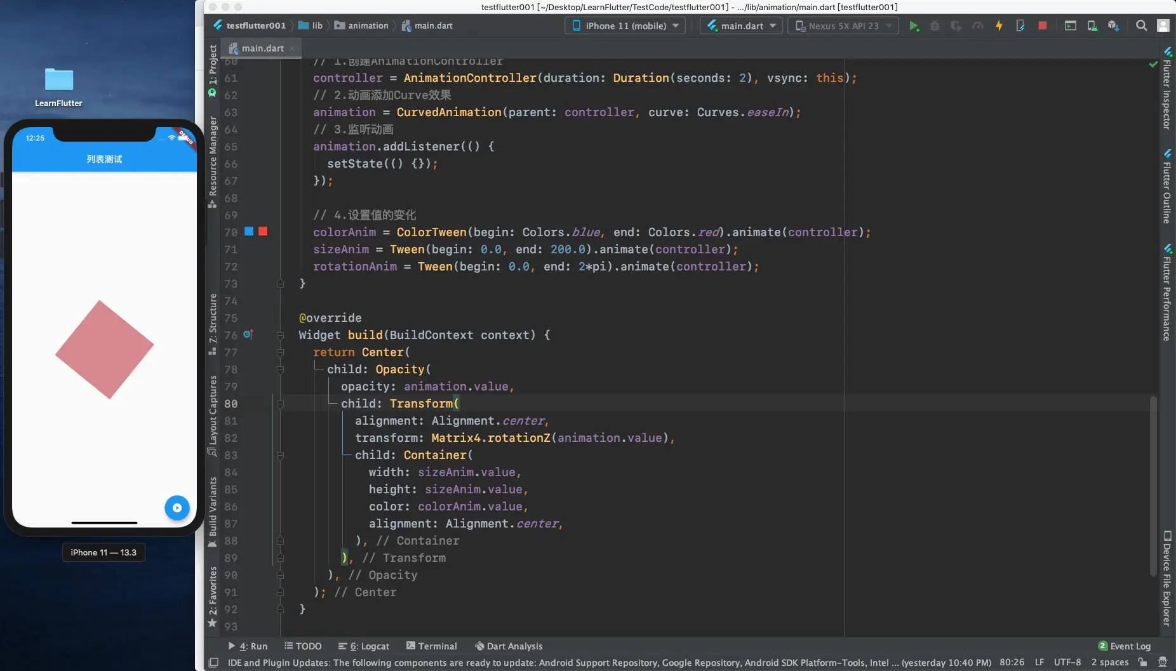
Task: Open the 4: Run tool window
Action: click(x=248, y=646)
